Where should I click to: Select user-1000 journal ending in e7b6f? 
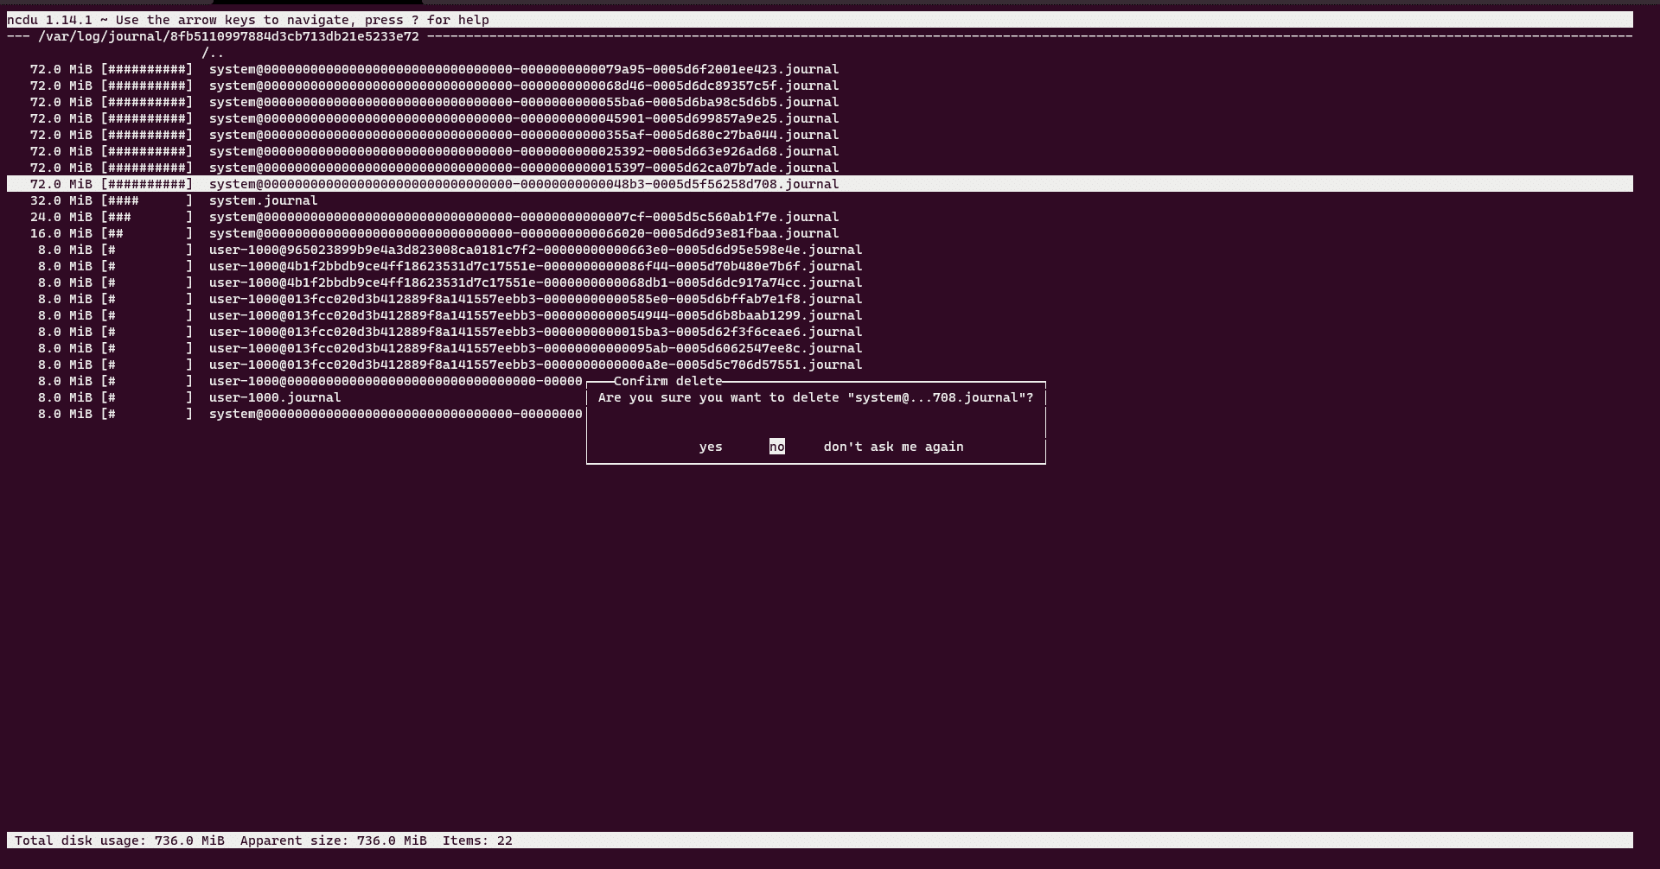(534, 266)
